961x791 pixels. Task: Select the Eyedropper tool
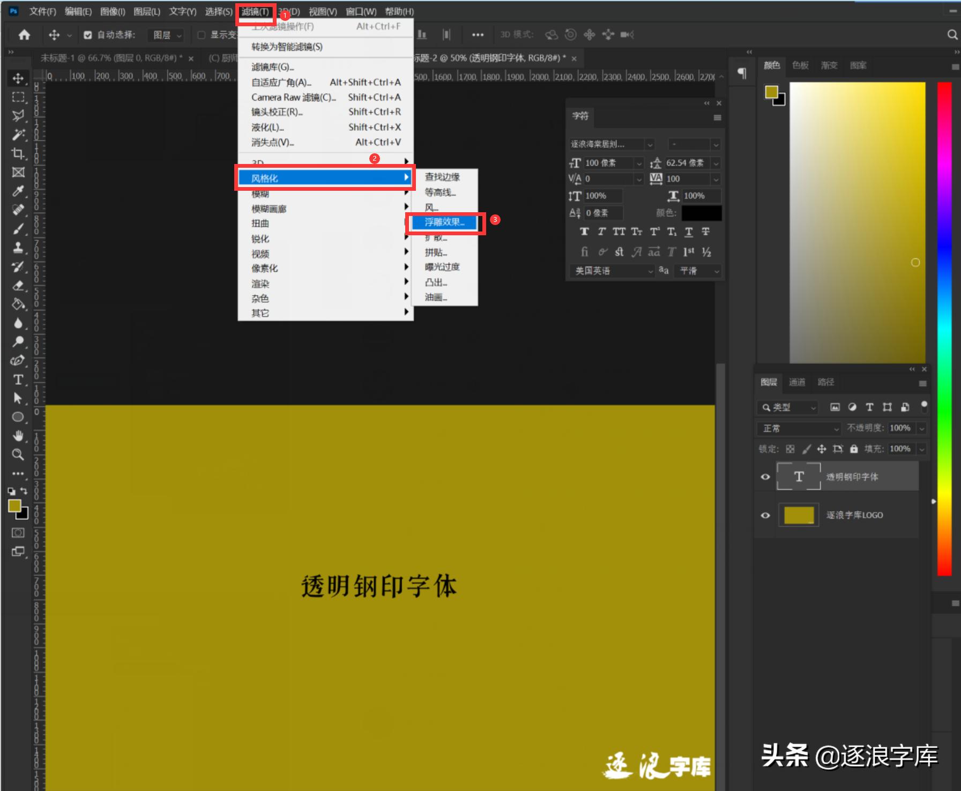pos(18,190)
